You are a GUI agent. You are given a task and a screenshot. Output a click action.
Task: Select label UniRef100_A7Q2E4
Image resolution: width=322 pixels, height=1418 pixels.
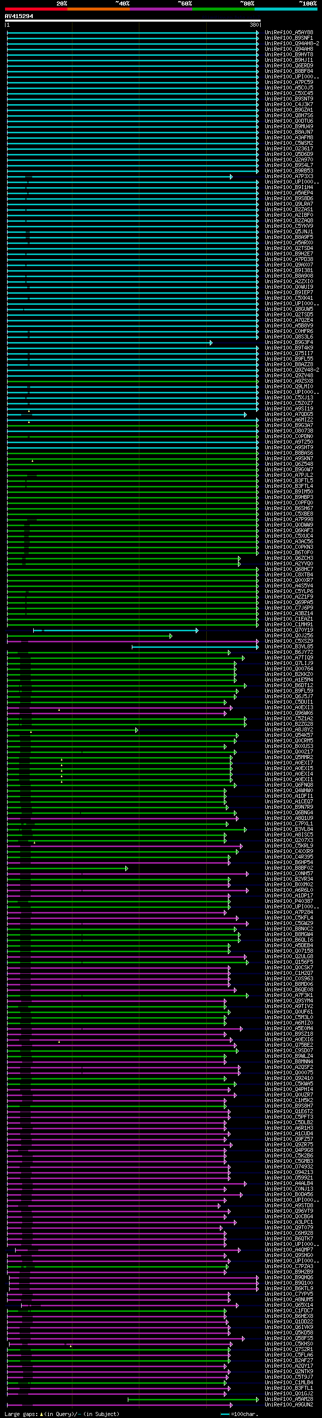tap(289, 320)
